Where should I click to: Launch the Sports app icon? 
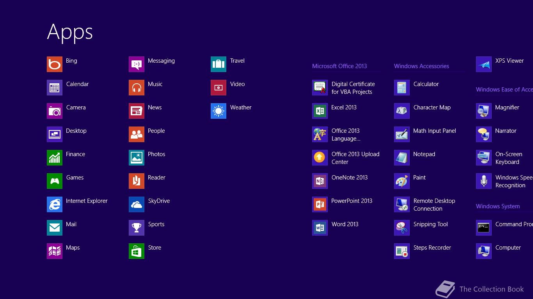[137, 228]
